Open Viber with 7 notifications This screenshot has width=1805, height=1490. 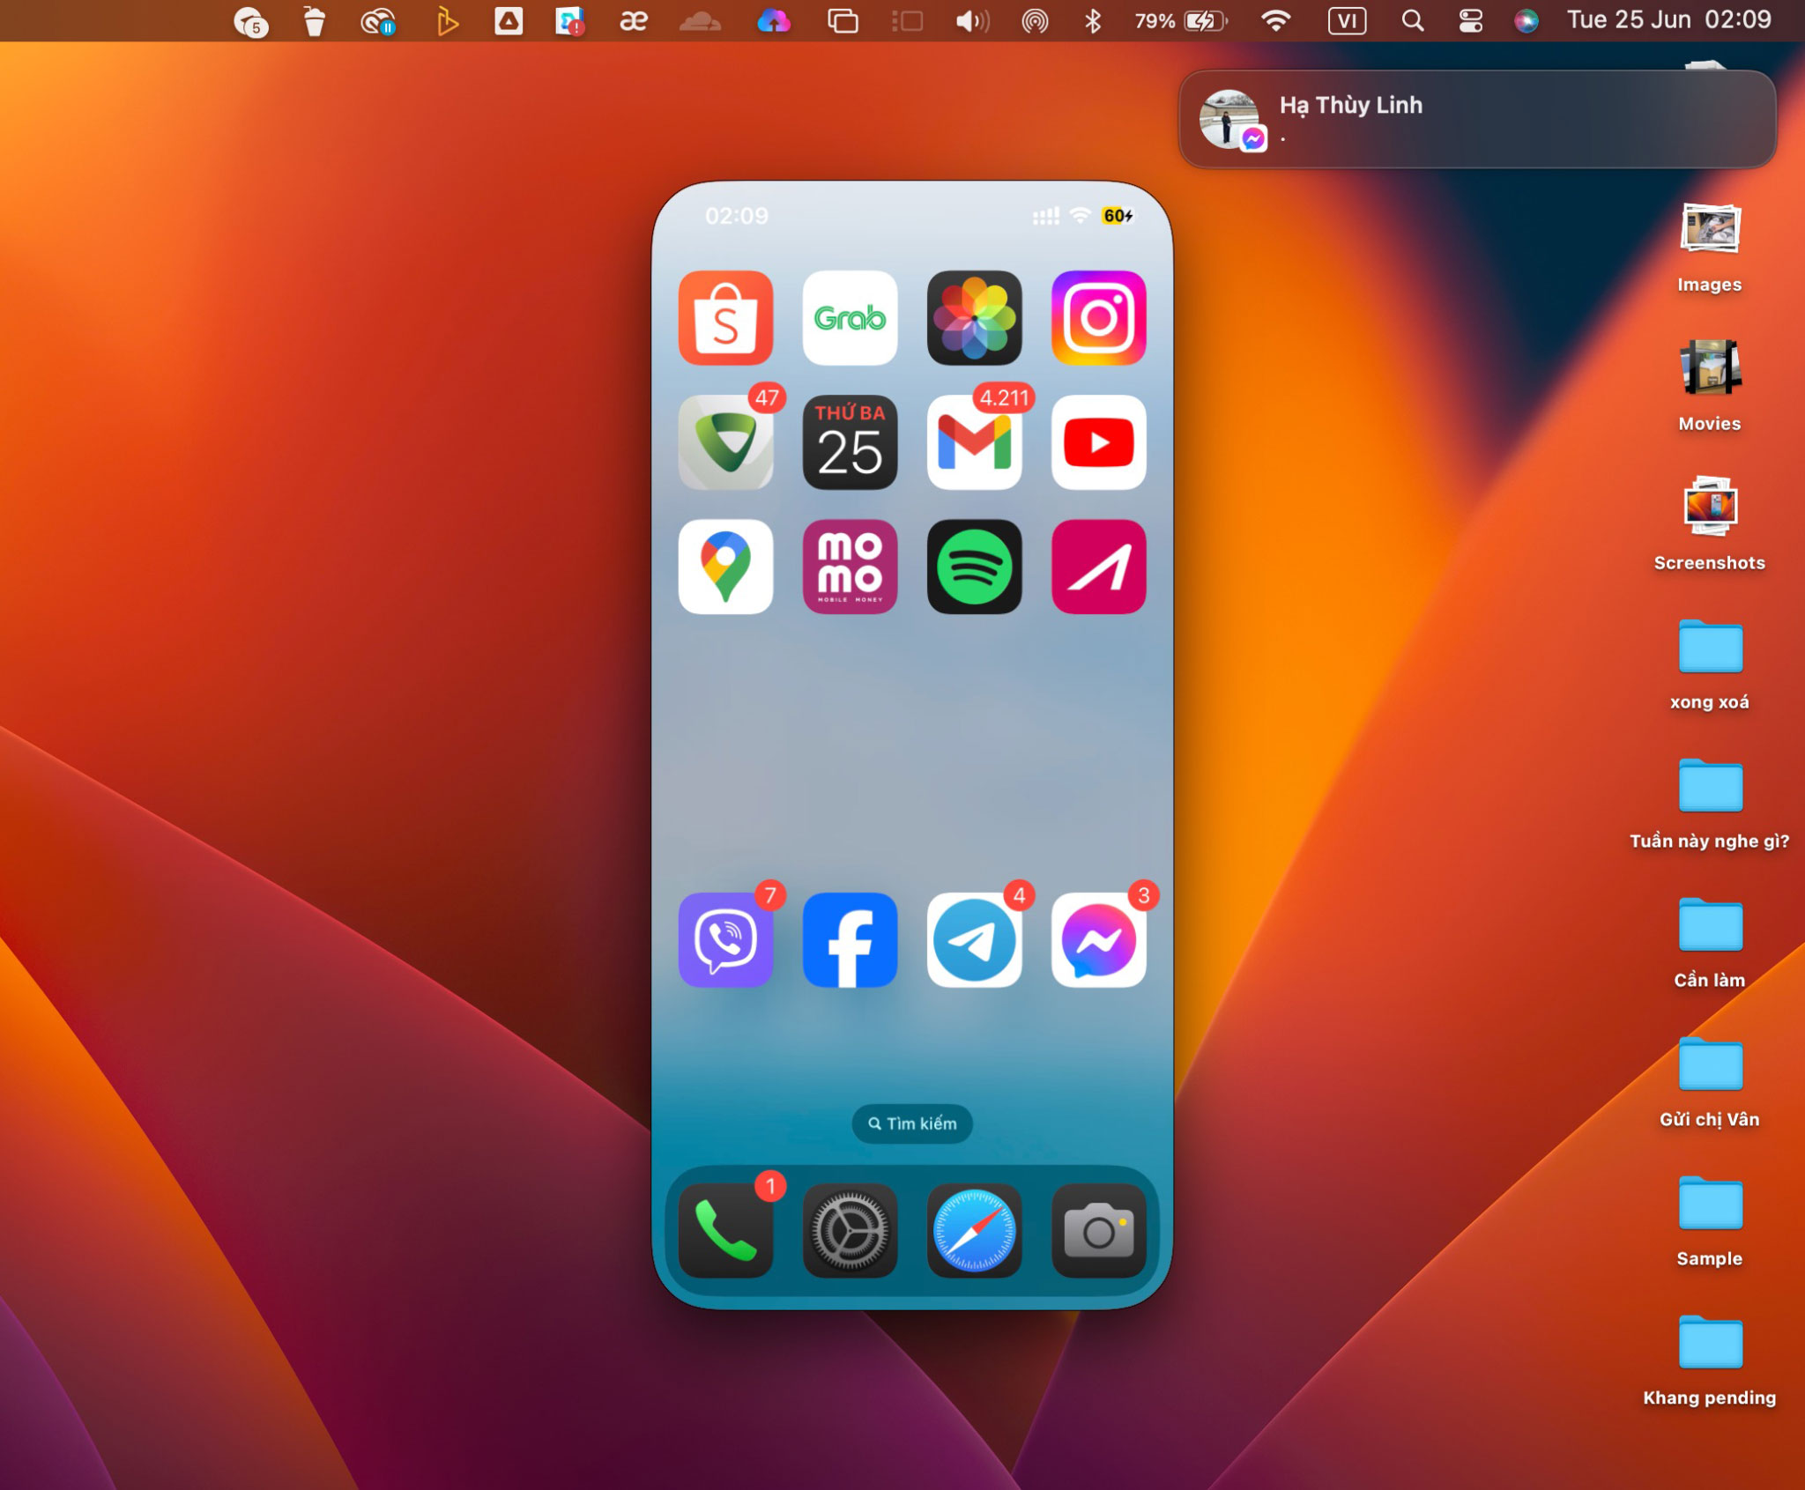tap(725, 940)
